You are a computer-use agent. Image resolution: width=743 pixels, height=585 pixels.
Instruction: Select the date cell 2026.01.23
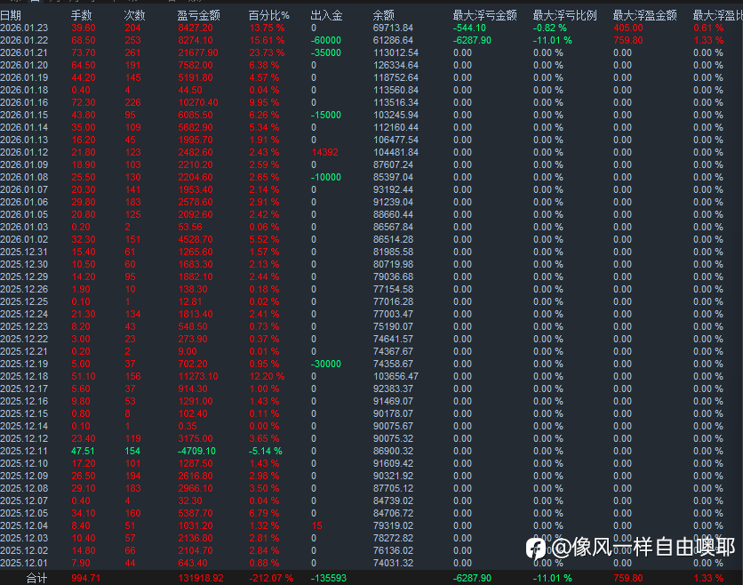[x=24, y=28]
